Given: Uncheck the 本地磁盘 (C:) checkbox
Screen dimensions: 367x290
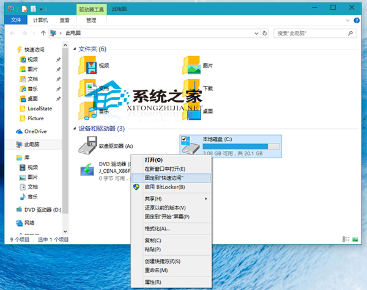Looking at the screenshot, I should pos(184,139).
